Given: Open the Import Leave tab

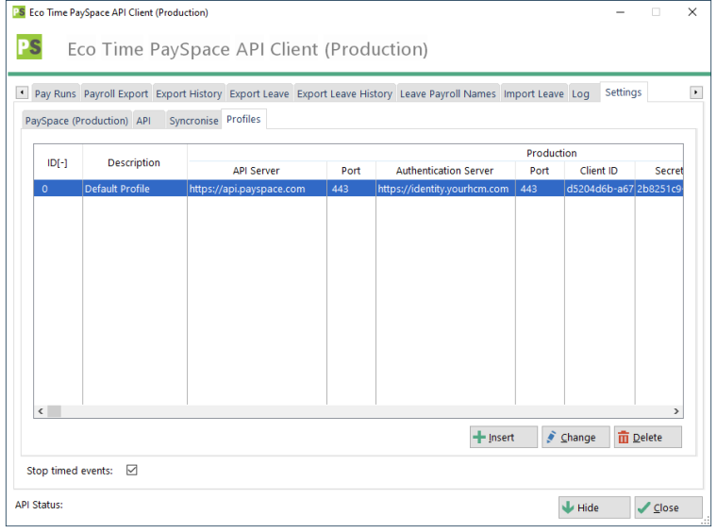Looking at the screenshot, I should [533, 93].
